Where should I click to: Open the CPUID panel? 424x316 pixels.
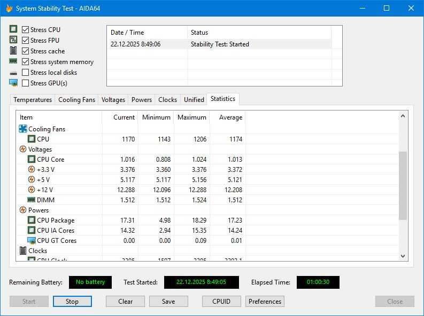(x=221, y=301)
